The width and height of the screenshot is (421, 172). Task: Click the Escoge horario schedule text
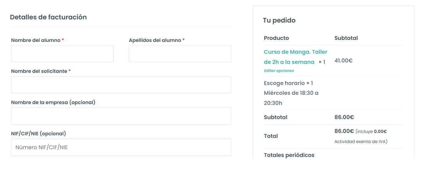(288, 83)
